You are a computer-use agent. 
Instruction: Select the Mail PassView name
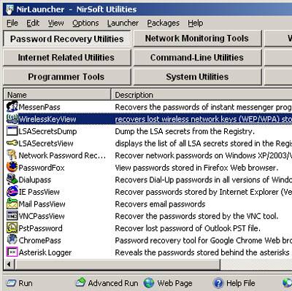pyautogui.click(x=42, y=204)
